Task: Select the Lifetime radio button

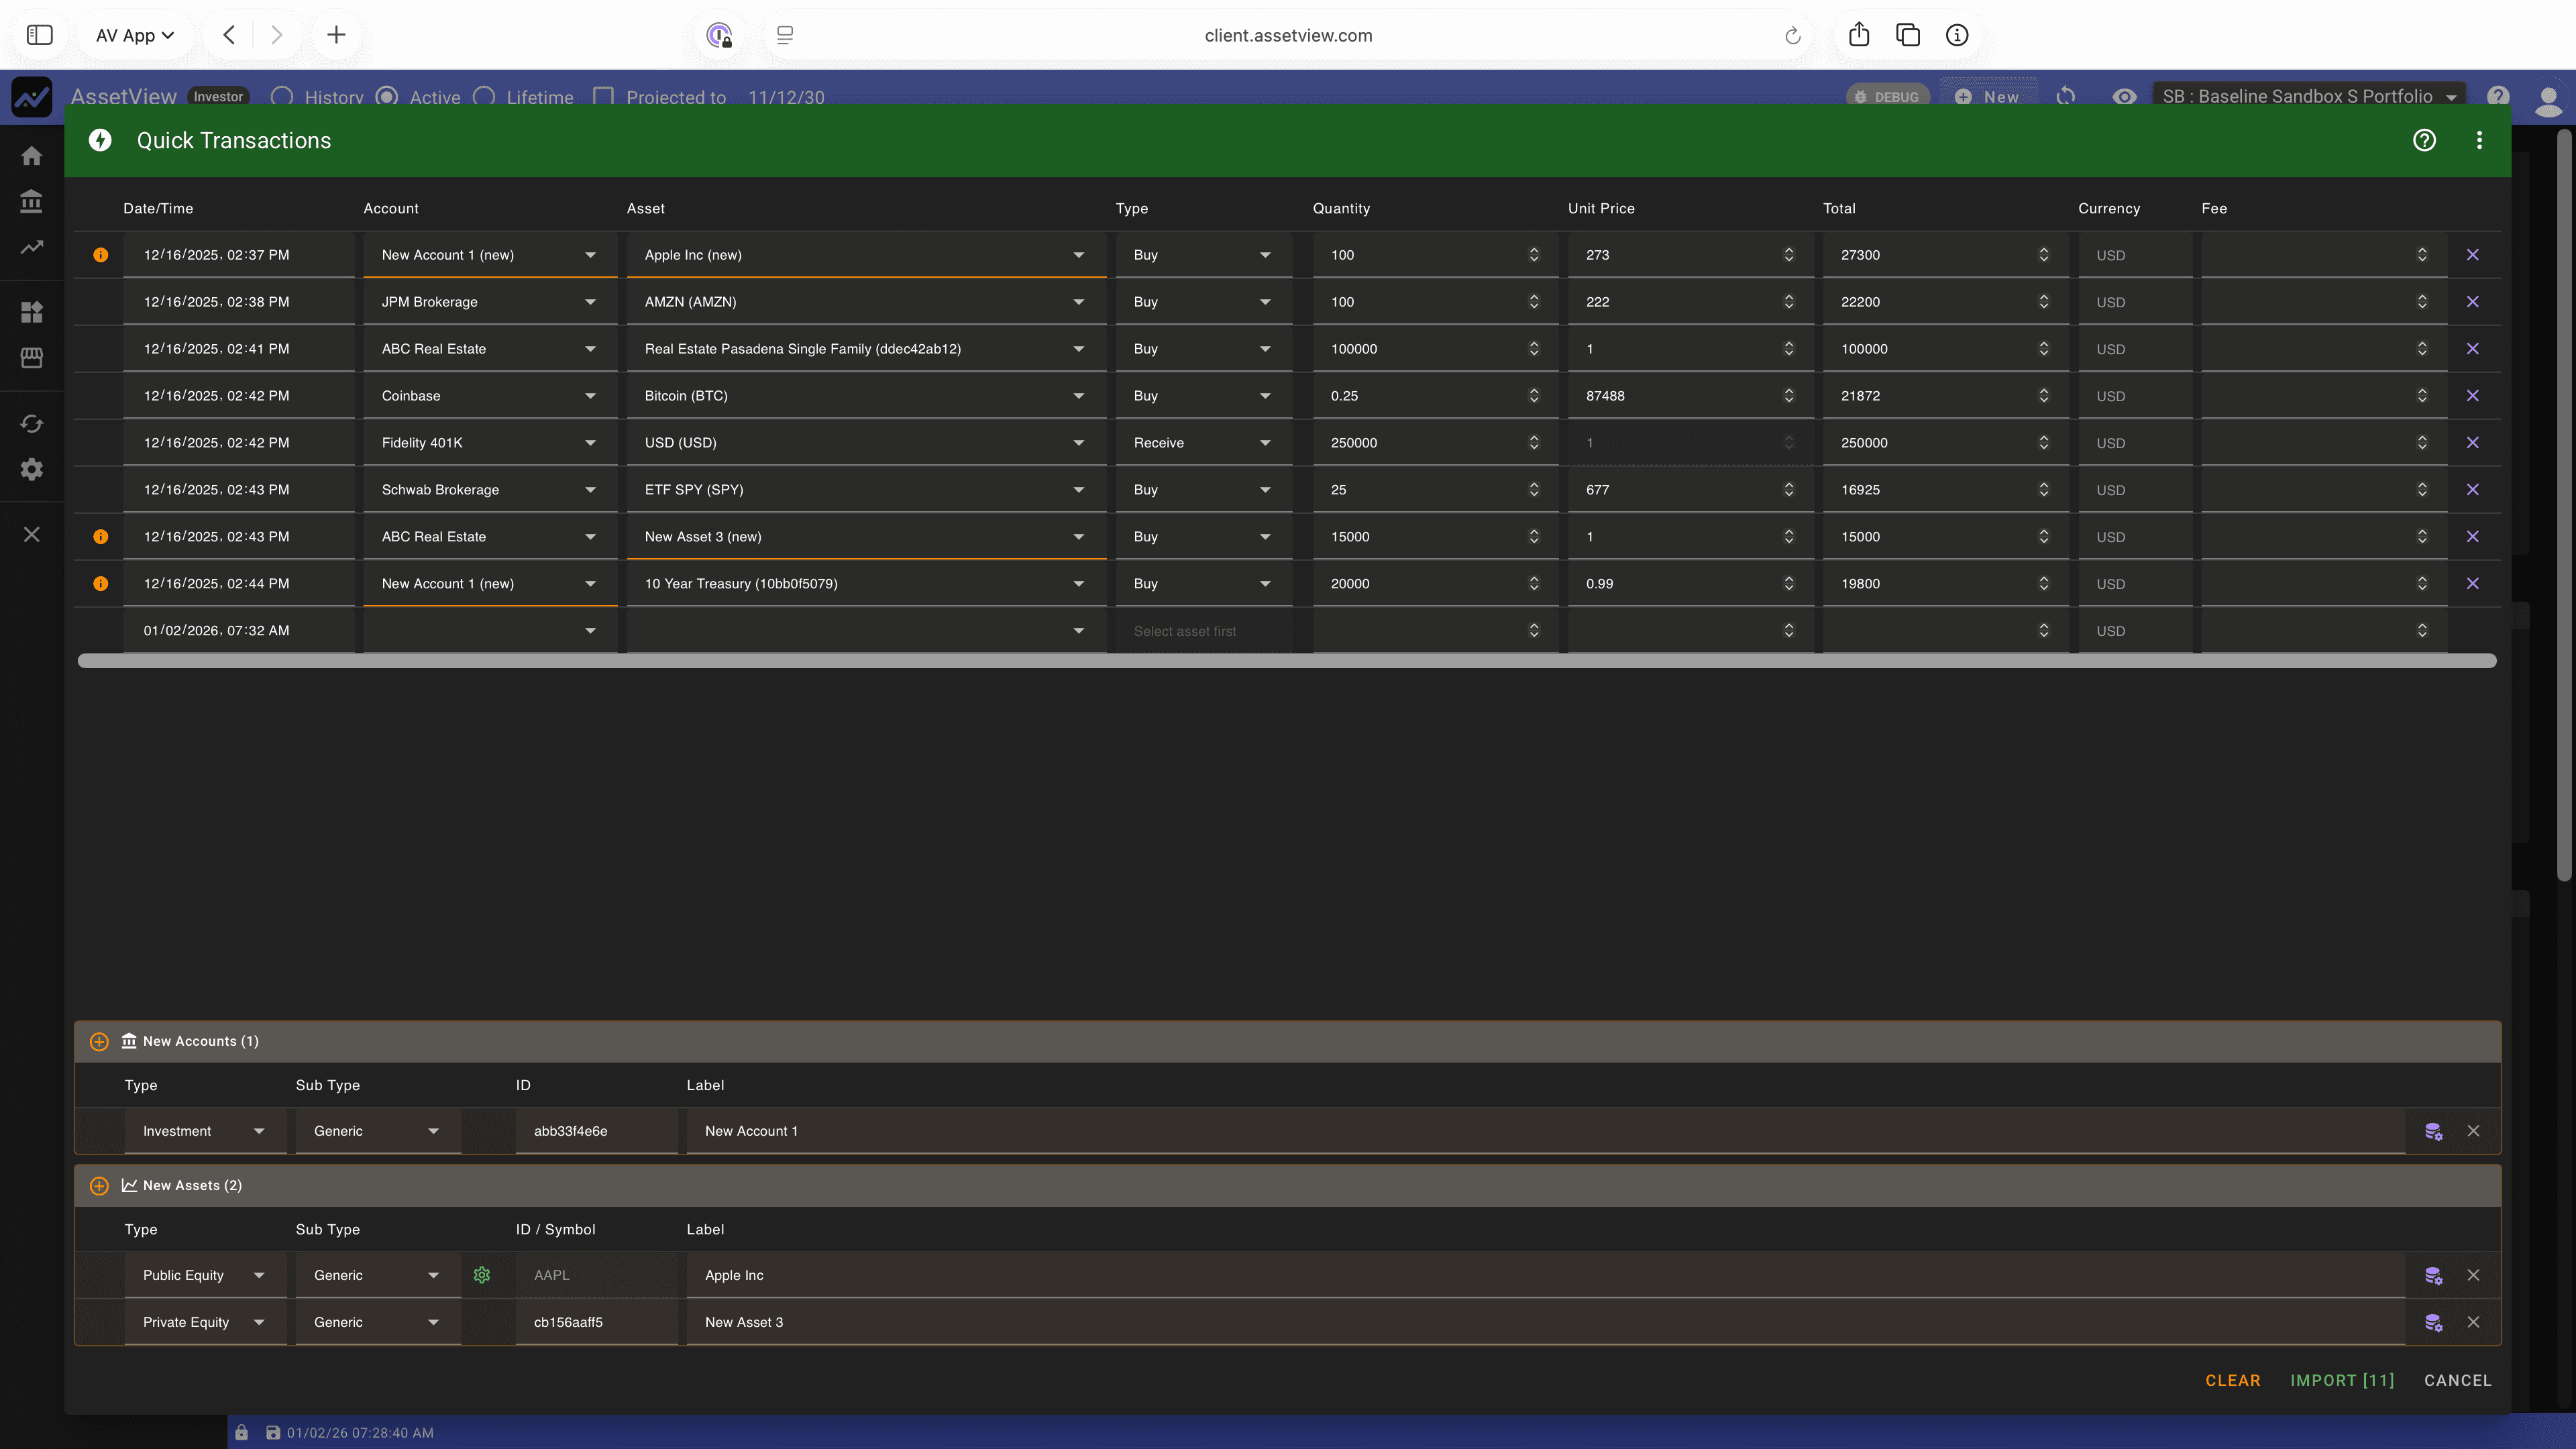Action: click(485, 97)
